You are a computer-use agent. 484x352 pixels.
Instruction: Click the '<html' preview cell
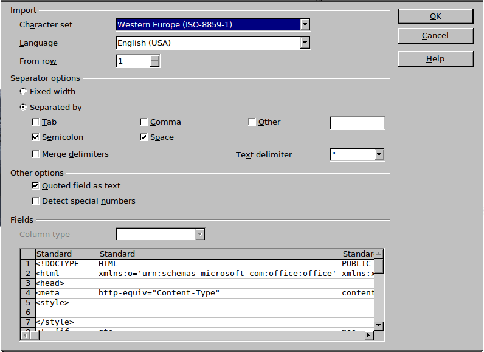tap(67, 274)
